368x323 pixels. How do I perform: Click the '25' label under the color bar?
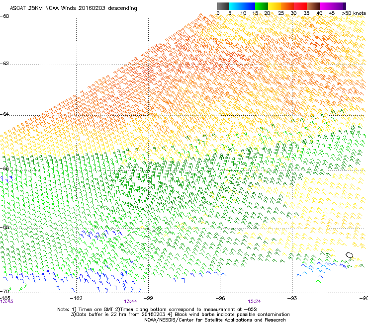281,13
